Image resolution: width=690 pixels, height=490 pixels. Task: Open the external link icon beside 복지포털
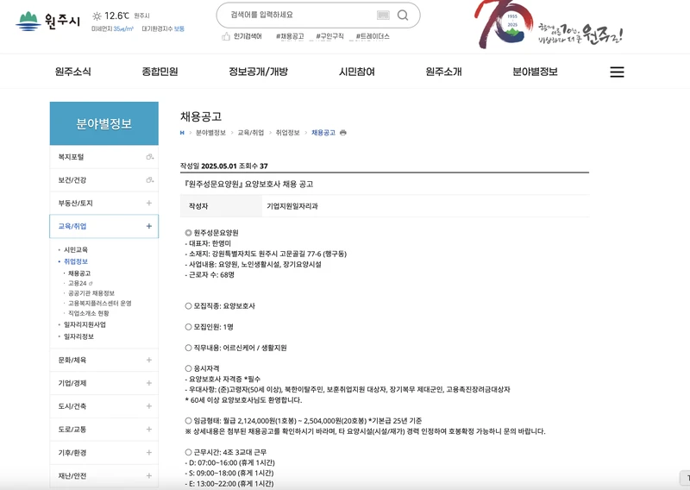(150, 157)
